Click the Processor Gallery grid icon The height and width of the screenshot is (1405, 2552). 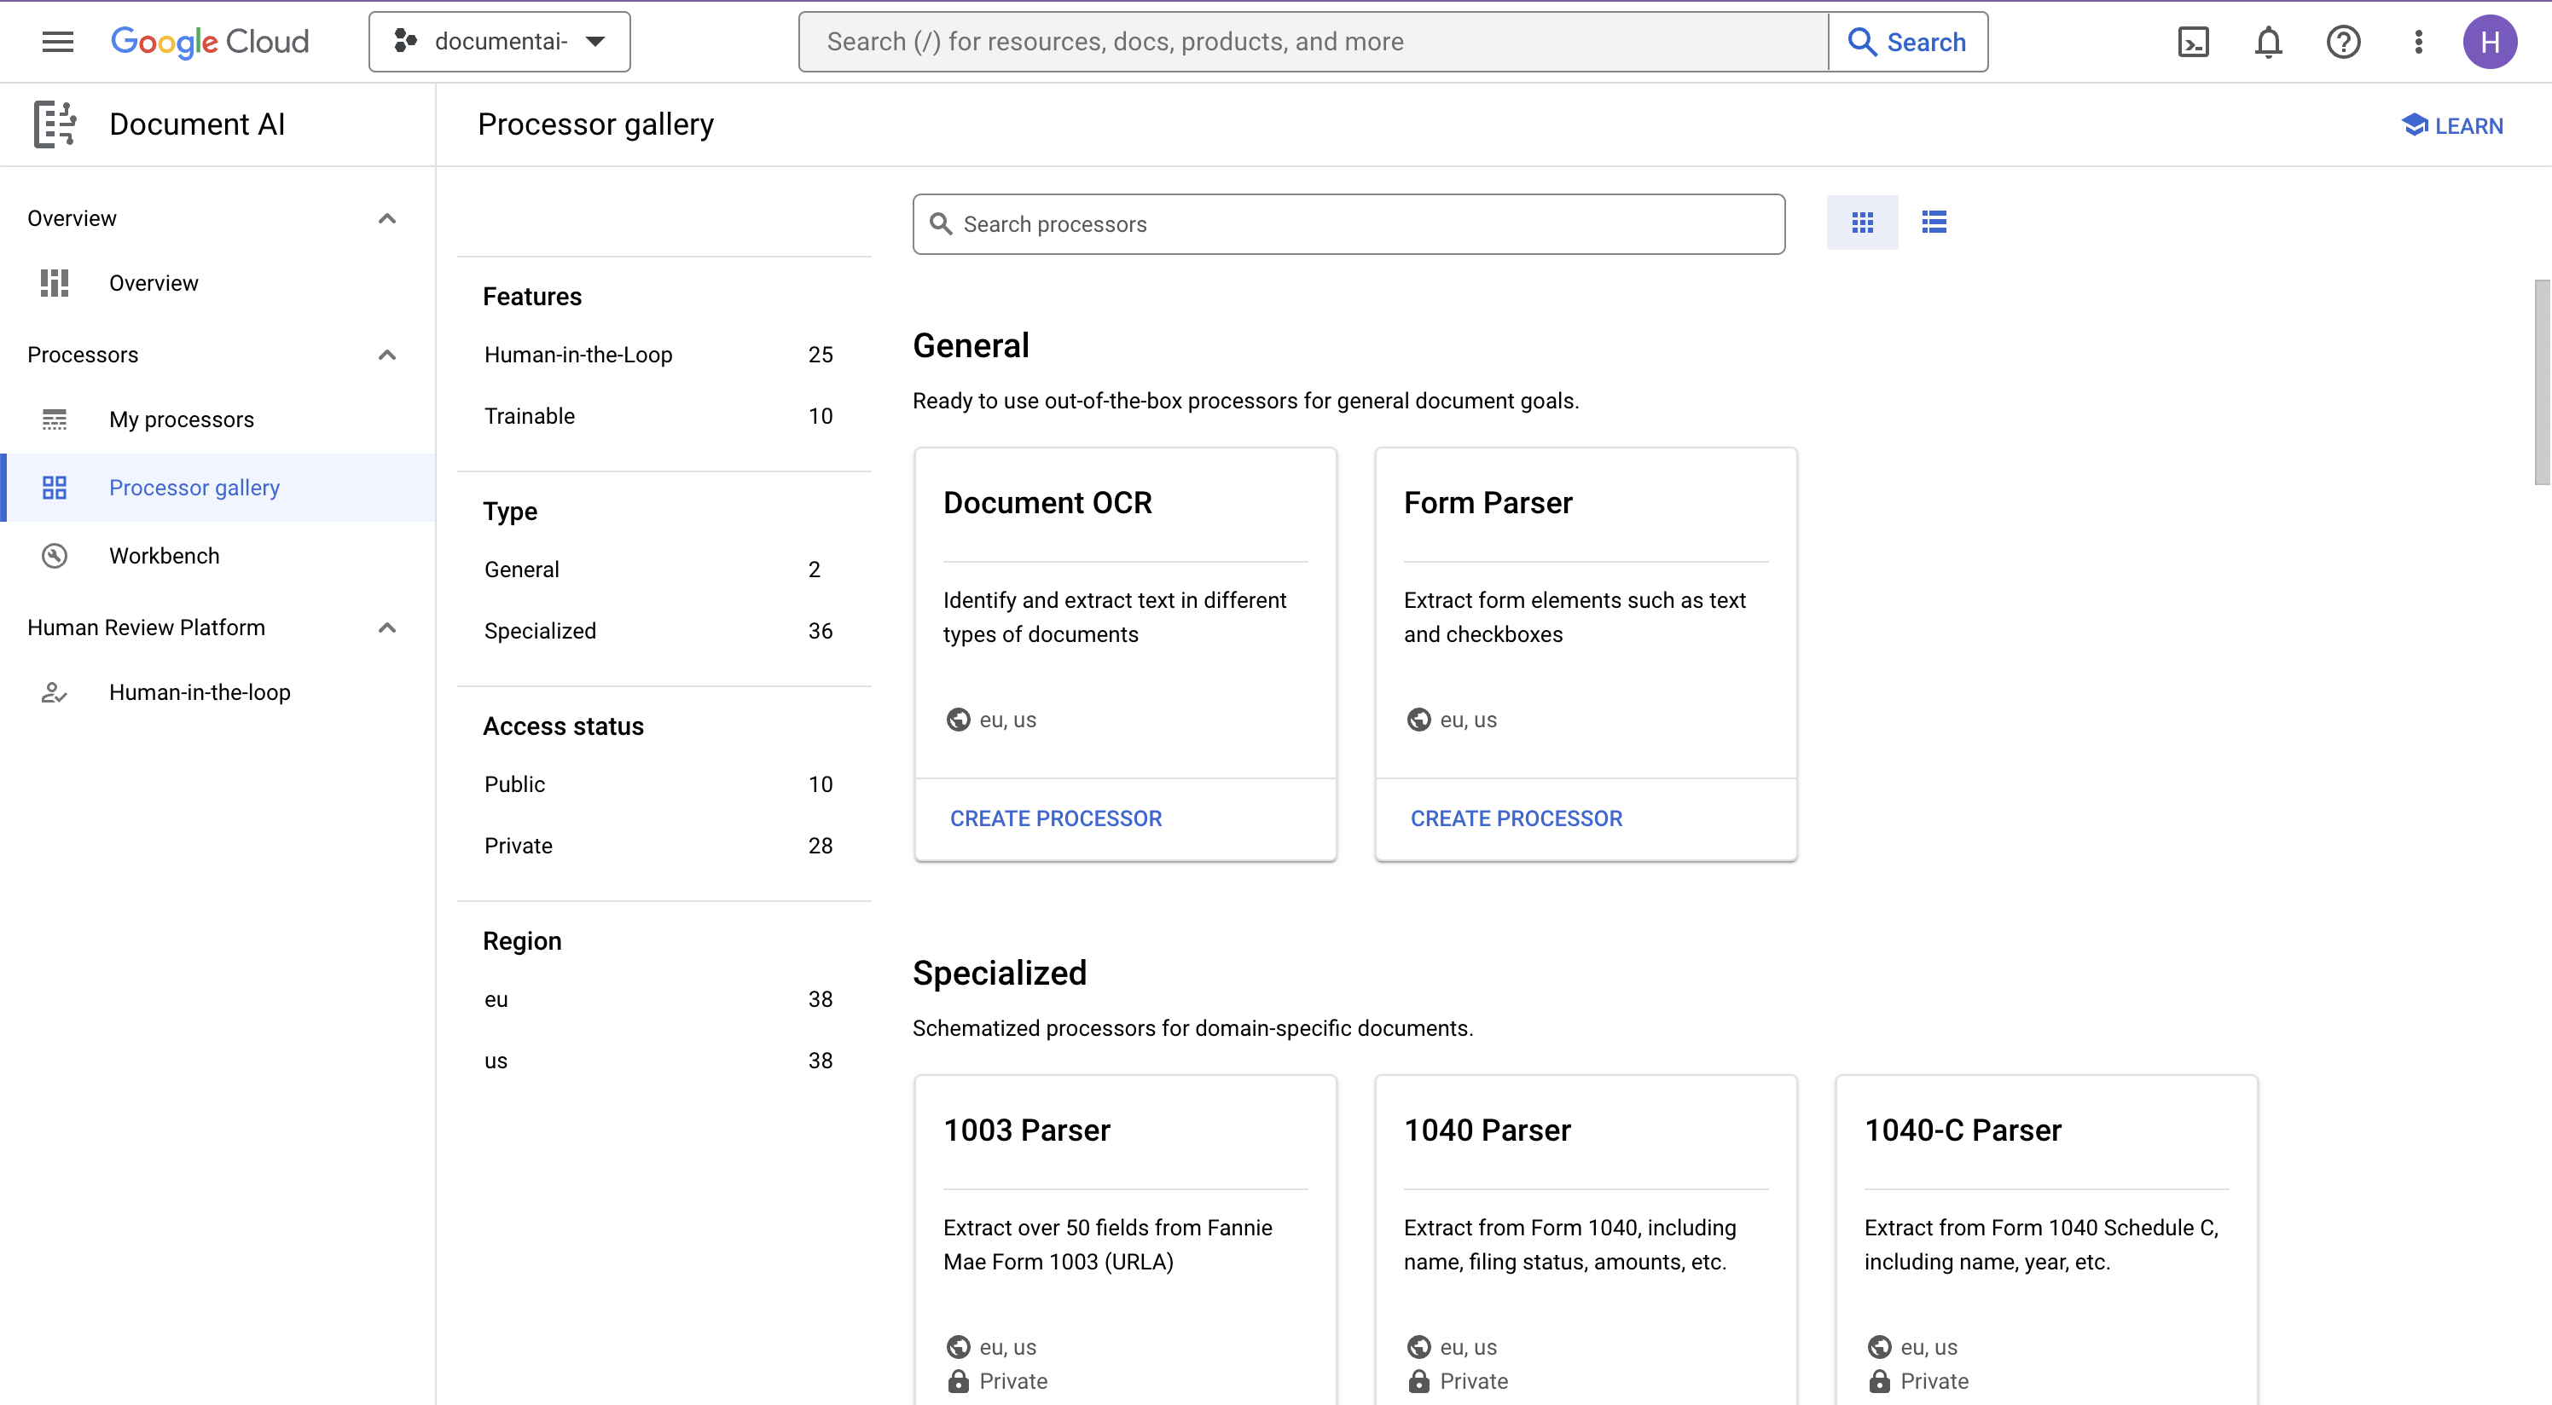(x=1862, y=222)
